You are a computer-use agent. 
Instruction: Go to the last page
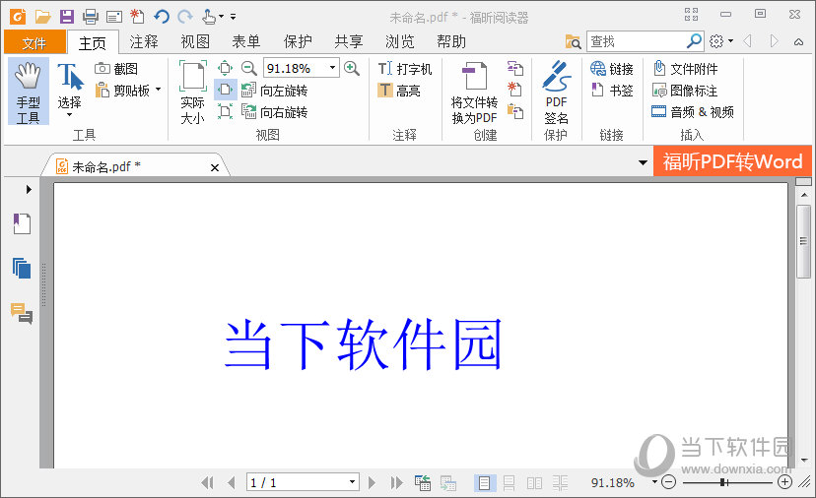[x=397, y=483]
